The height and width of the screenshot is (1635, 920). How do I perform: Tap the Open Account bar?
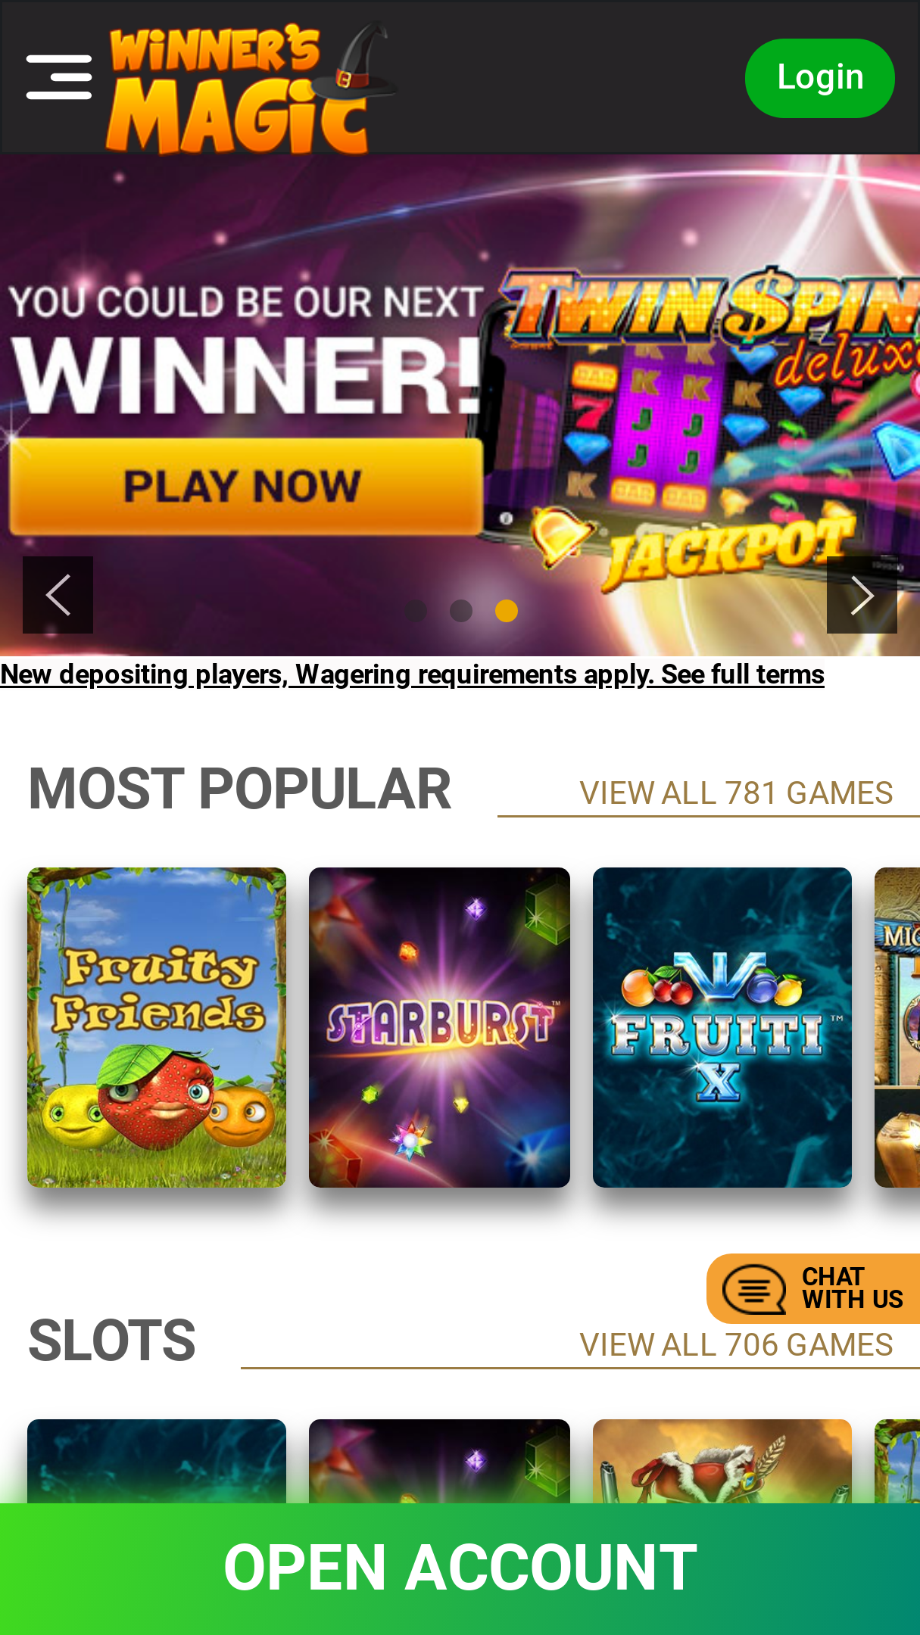(x=460, y=1568)
